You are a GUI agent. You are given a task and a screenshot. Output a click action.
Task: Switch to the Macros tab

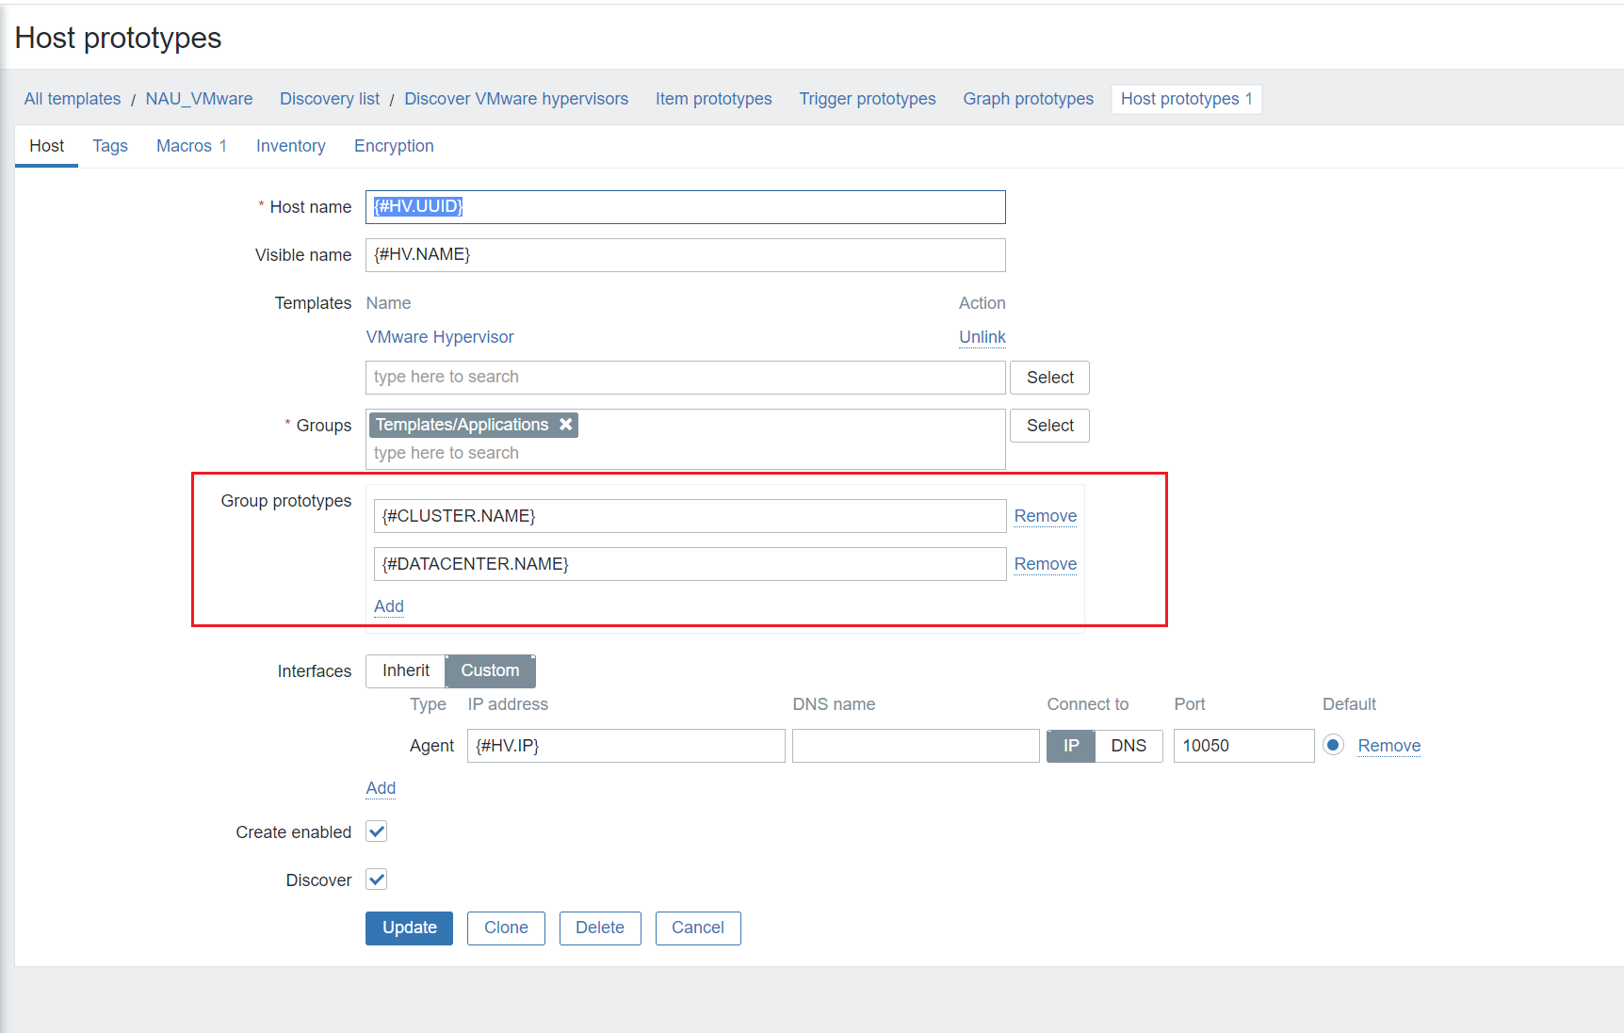(191, 146)
